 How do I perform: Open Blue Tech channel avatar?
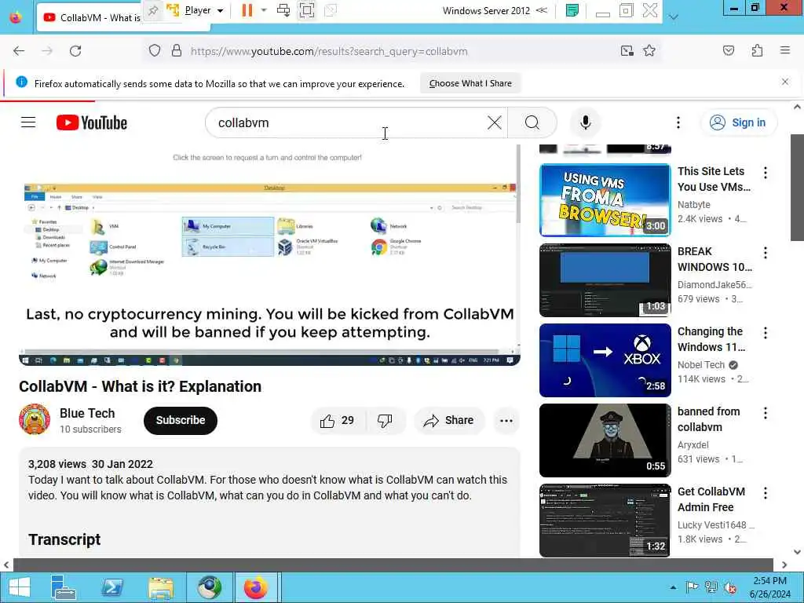coord(35,419)
